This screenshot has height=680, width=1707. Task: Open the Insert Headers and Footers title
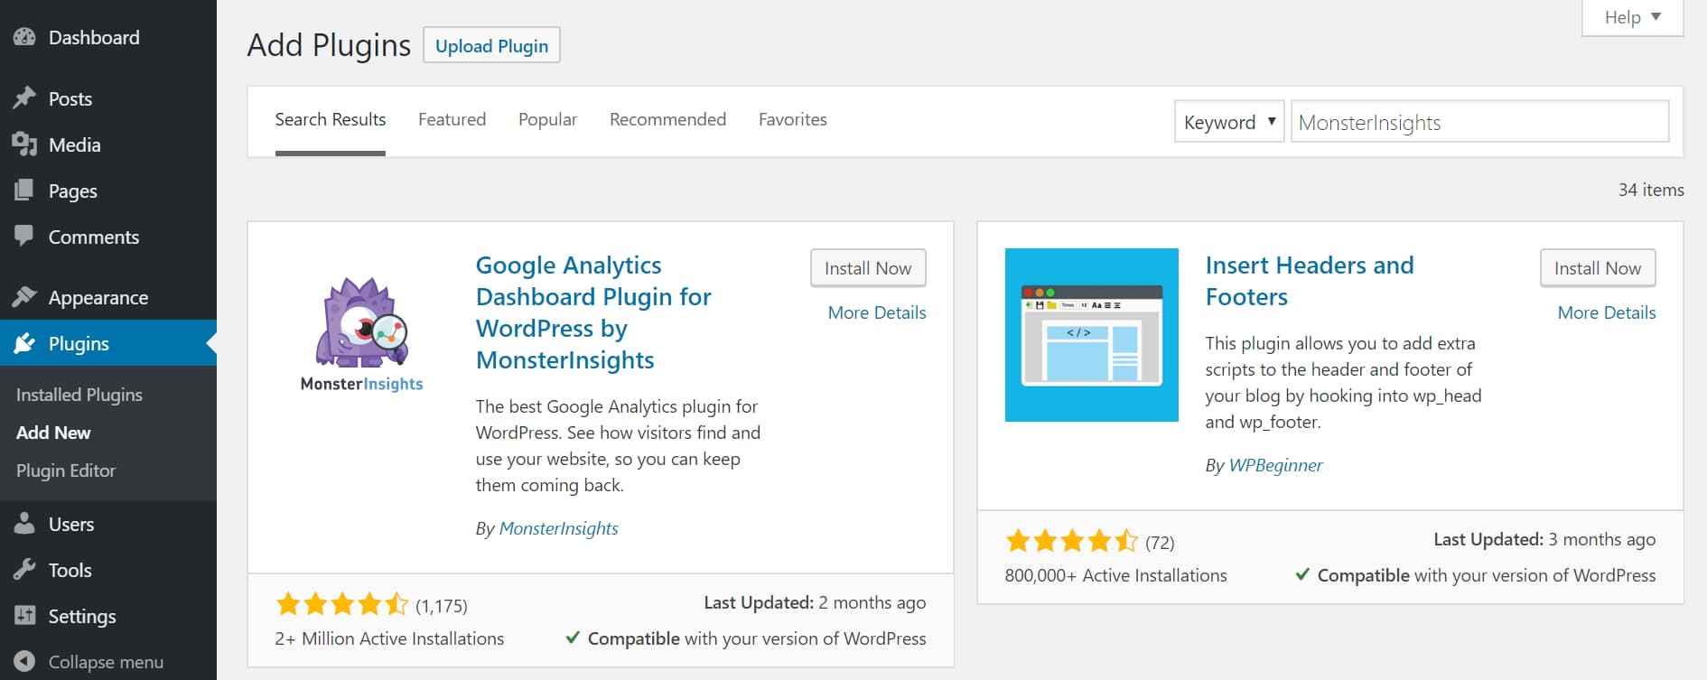[x=1310, y=281]
